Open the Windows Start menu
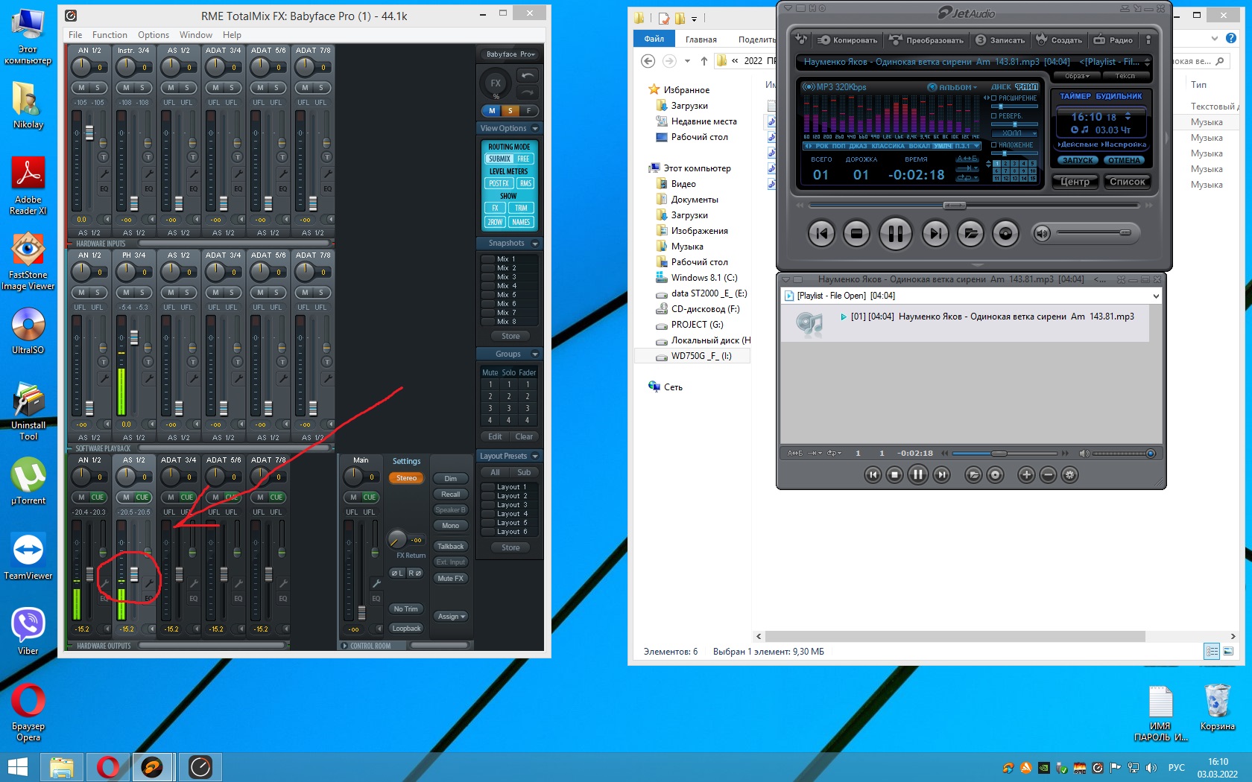The width and height of the screenshot is (1252, 782). point(16,766)
